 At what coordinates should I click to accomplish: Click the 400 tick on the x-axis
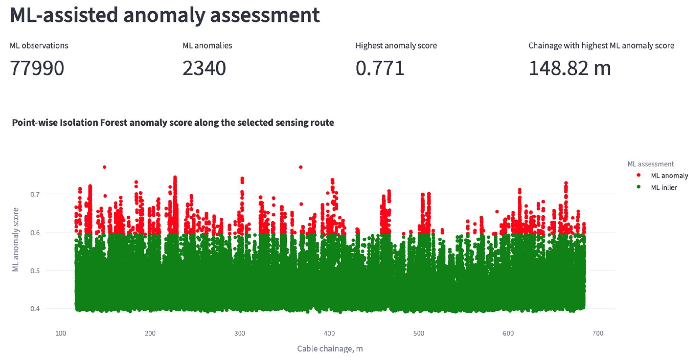tap(329, 334)
